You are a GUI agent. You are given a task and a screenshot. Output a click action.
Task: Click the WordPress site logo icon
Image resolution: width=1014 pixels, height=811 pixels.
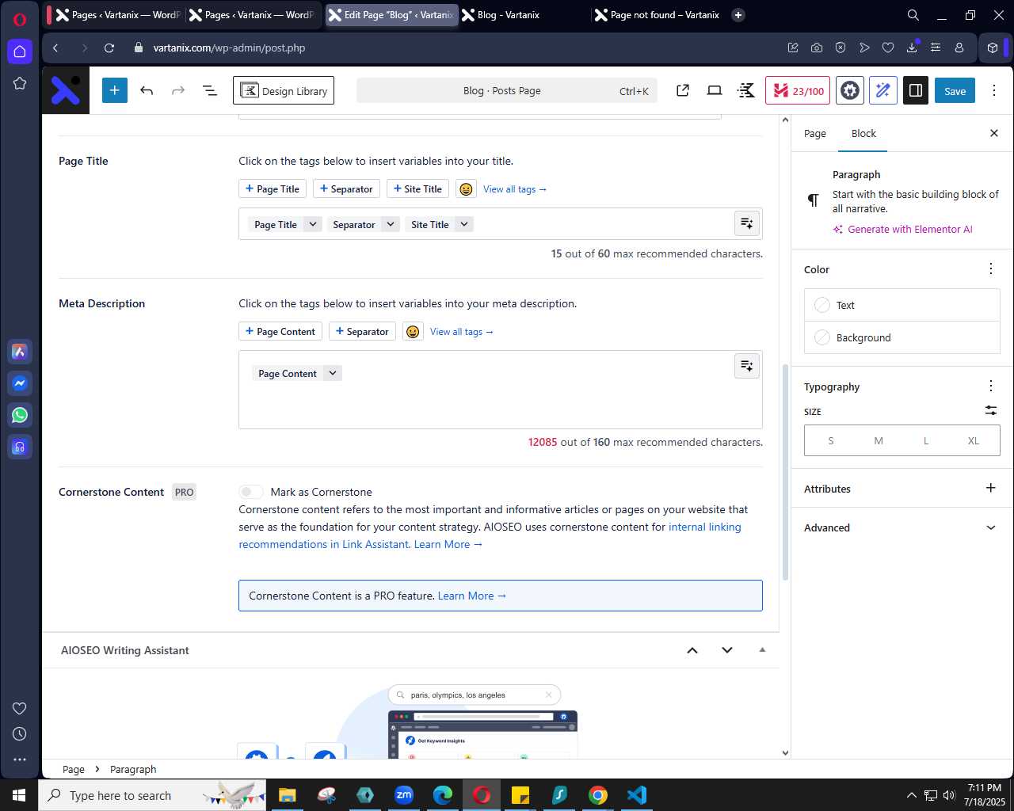66,90
